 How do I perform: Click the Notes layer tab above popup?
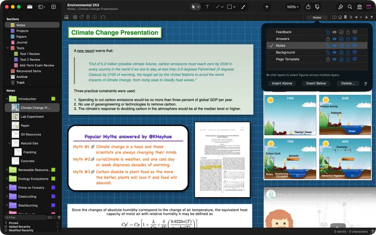[317, 17]
